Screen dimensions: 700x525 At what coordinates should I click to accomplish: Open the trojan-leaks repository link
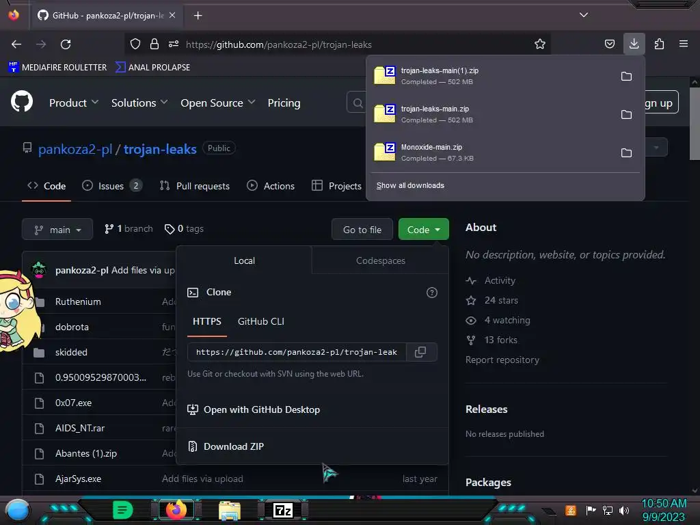pyautogui.click(x=160, y=149)
